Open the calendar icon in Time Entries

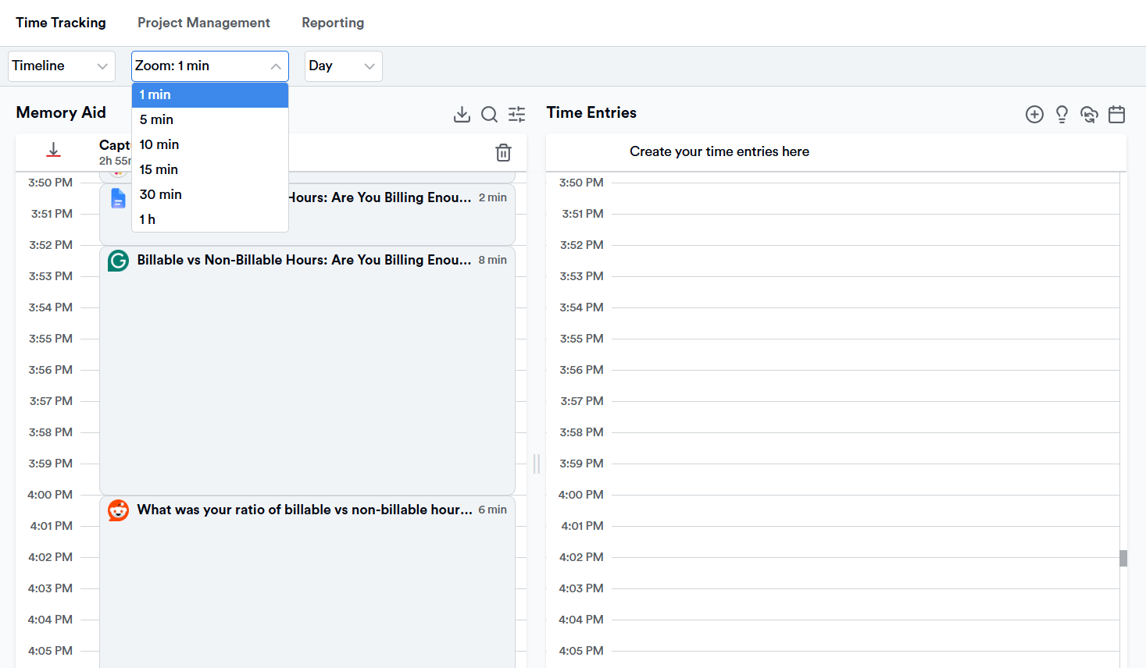pyautogui.click(x=1117, y=115)
